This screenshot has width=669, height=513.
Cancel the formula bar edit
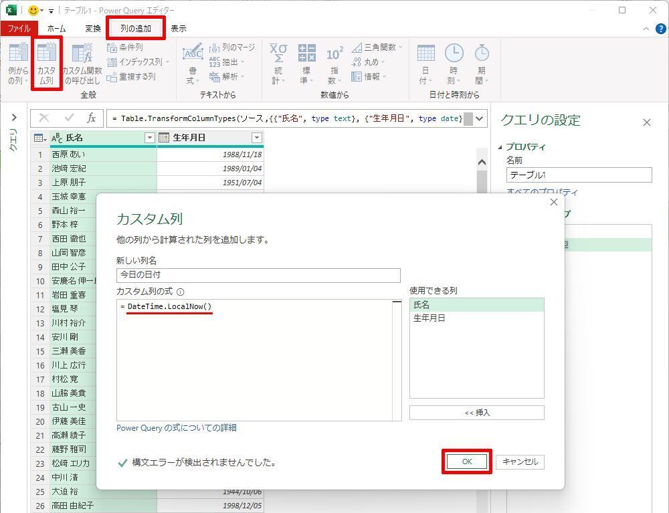coord(44,118)
